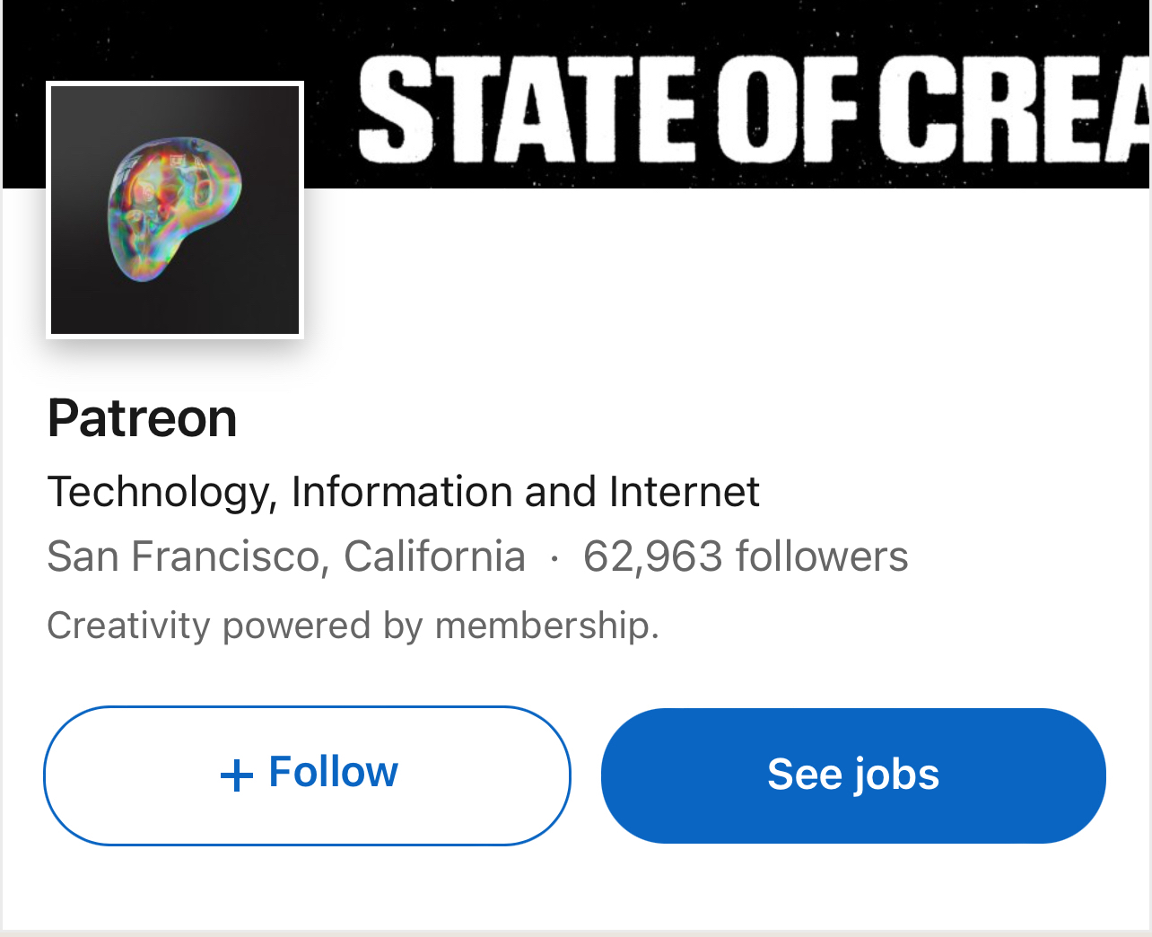Select the Patreon company name heading
This screenshot has height=937, width=1152.
click(142, 418)
